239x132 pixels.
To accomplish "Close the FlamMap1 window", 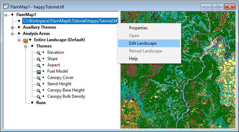I will 230,7.
